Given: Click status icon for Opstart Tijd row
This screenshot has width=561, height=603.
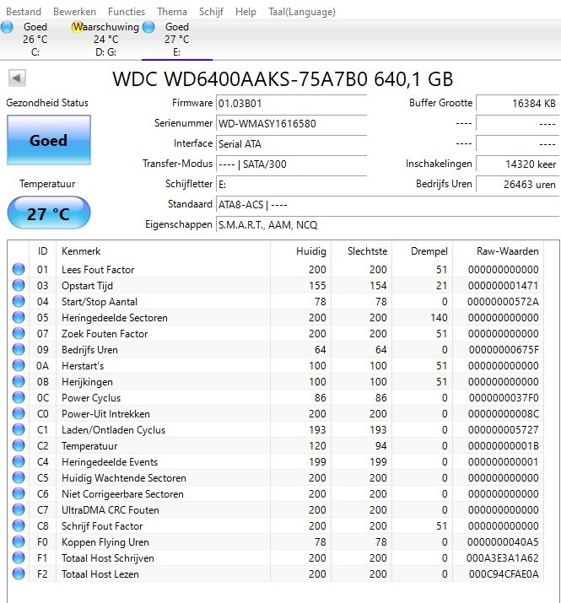Looking at the screenshot, I should tap(19, 285).
